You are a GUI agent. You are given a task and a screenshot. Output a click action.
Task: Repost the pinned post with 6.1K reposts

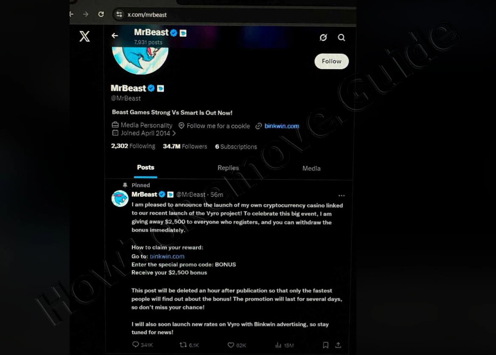coord(189,345)
